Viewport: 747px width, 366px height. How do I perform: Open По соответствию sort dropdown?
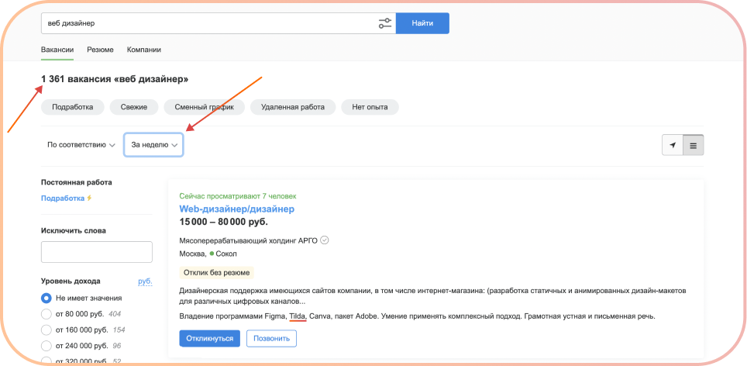click(81, 145)
